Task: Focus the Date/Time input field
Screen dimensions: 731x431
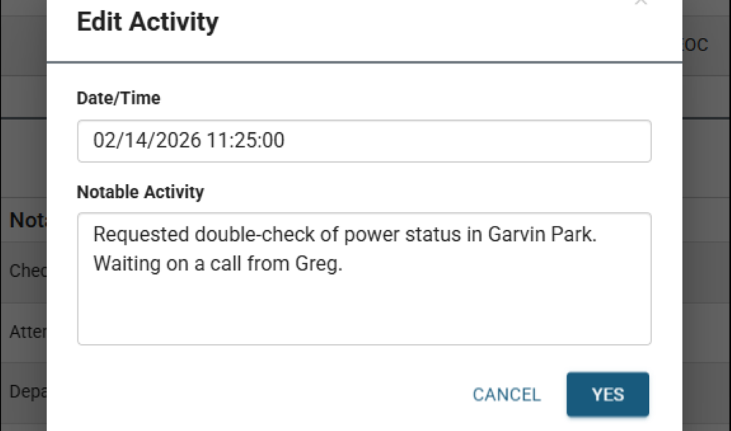Action: click(x=364, y=141)
